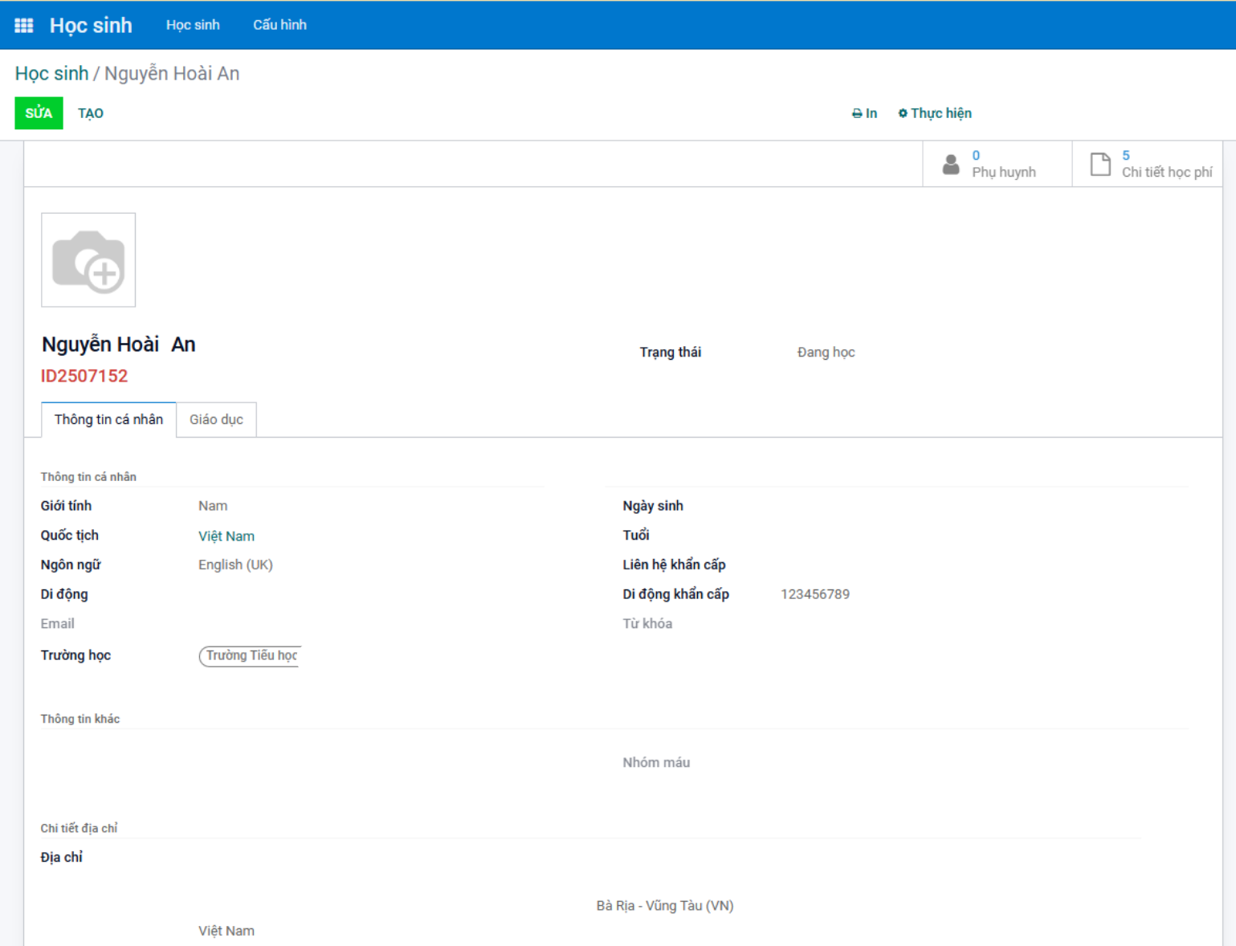Click the In print button

click(864, 113)
